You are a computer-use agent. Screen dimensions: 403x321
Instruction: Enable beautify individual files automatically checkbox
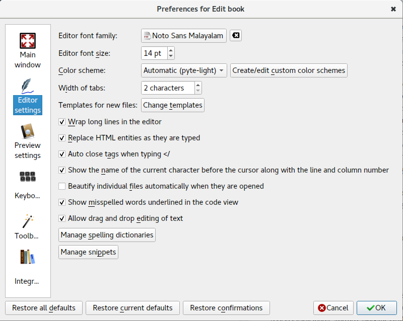pos(62,186)
